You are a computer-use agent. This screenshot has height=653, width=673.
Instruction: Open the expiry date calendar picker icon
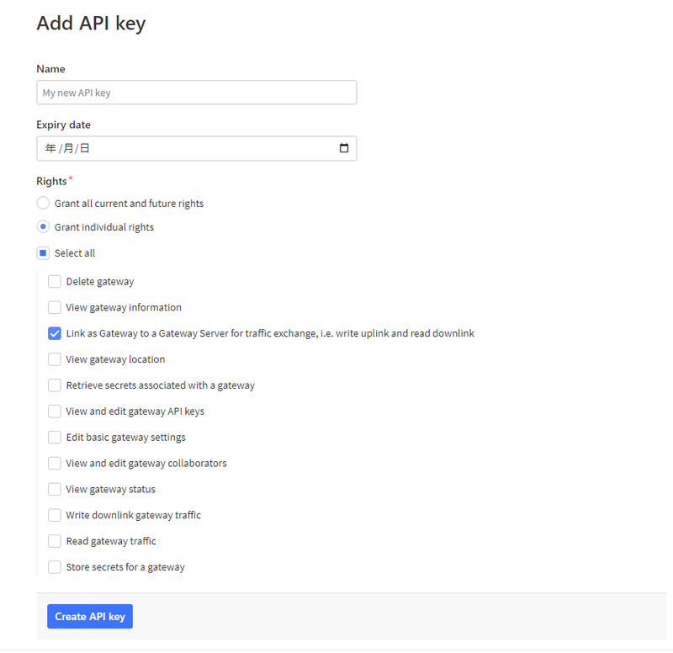(x=343, y=149)
